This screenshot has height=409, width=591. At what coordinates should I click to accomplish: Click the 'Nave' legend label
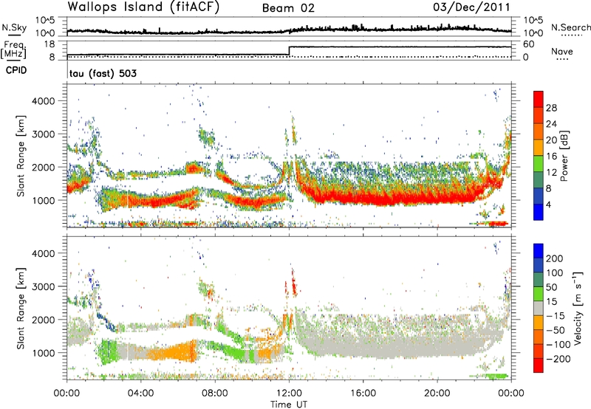[562, 52]
